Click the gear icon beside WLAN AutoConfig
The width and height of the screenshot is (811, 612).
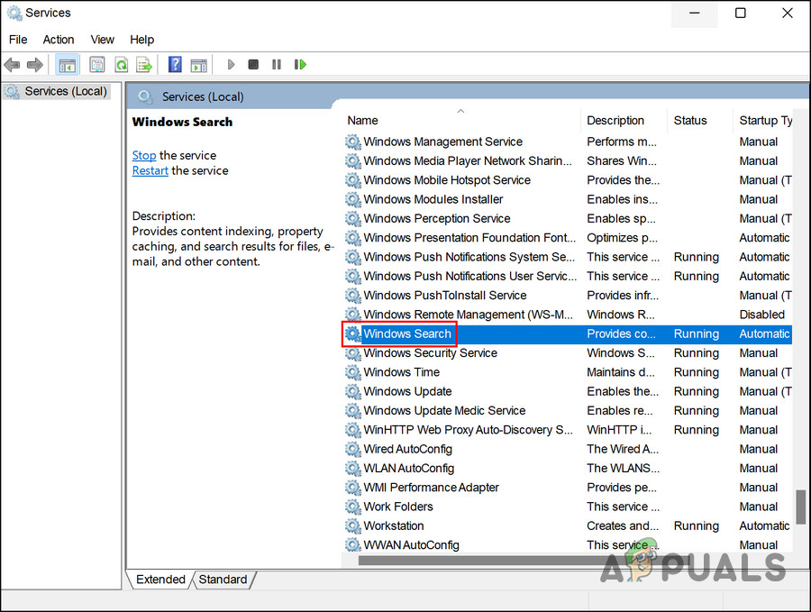(352, 468)
